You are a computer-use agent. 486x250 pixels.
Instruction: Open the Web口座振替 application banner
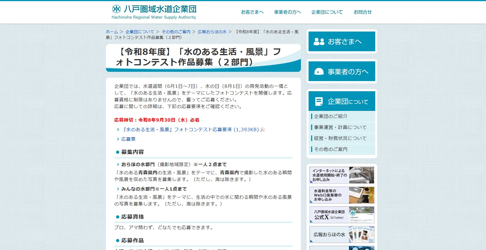coord(342,195)
